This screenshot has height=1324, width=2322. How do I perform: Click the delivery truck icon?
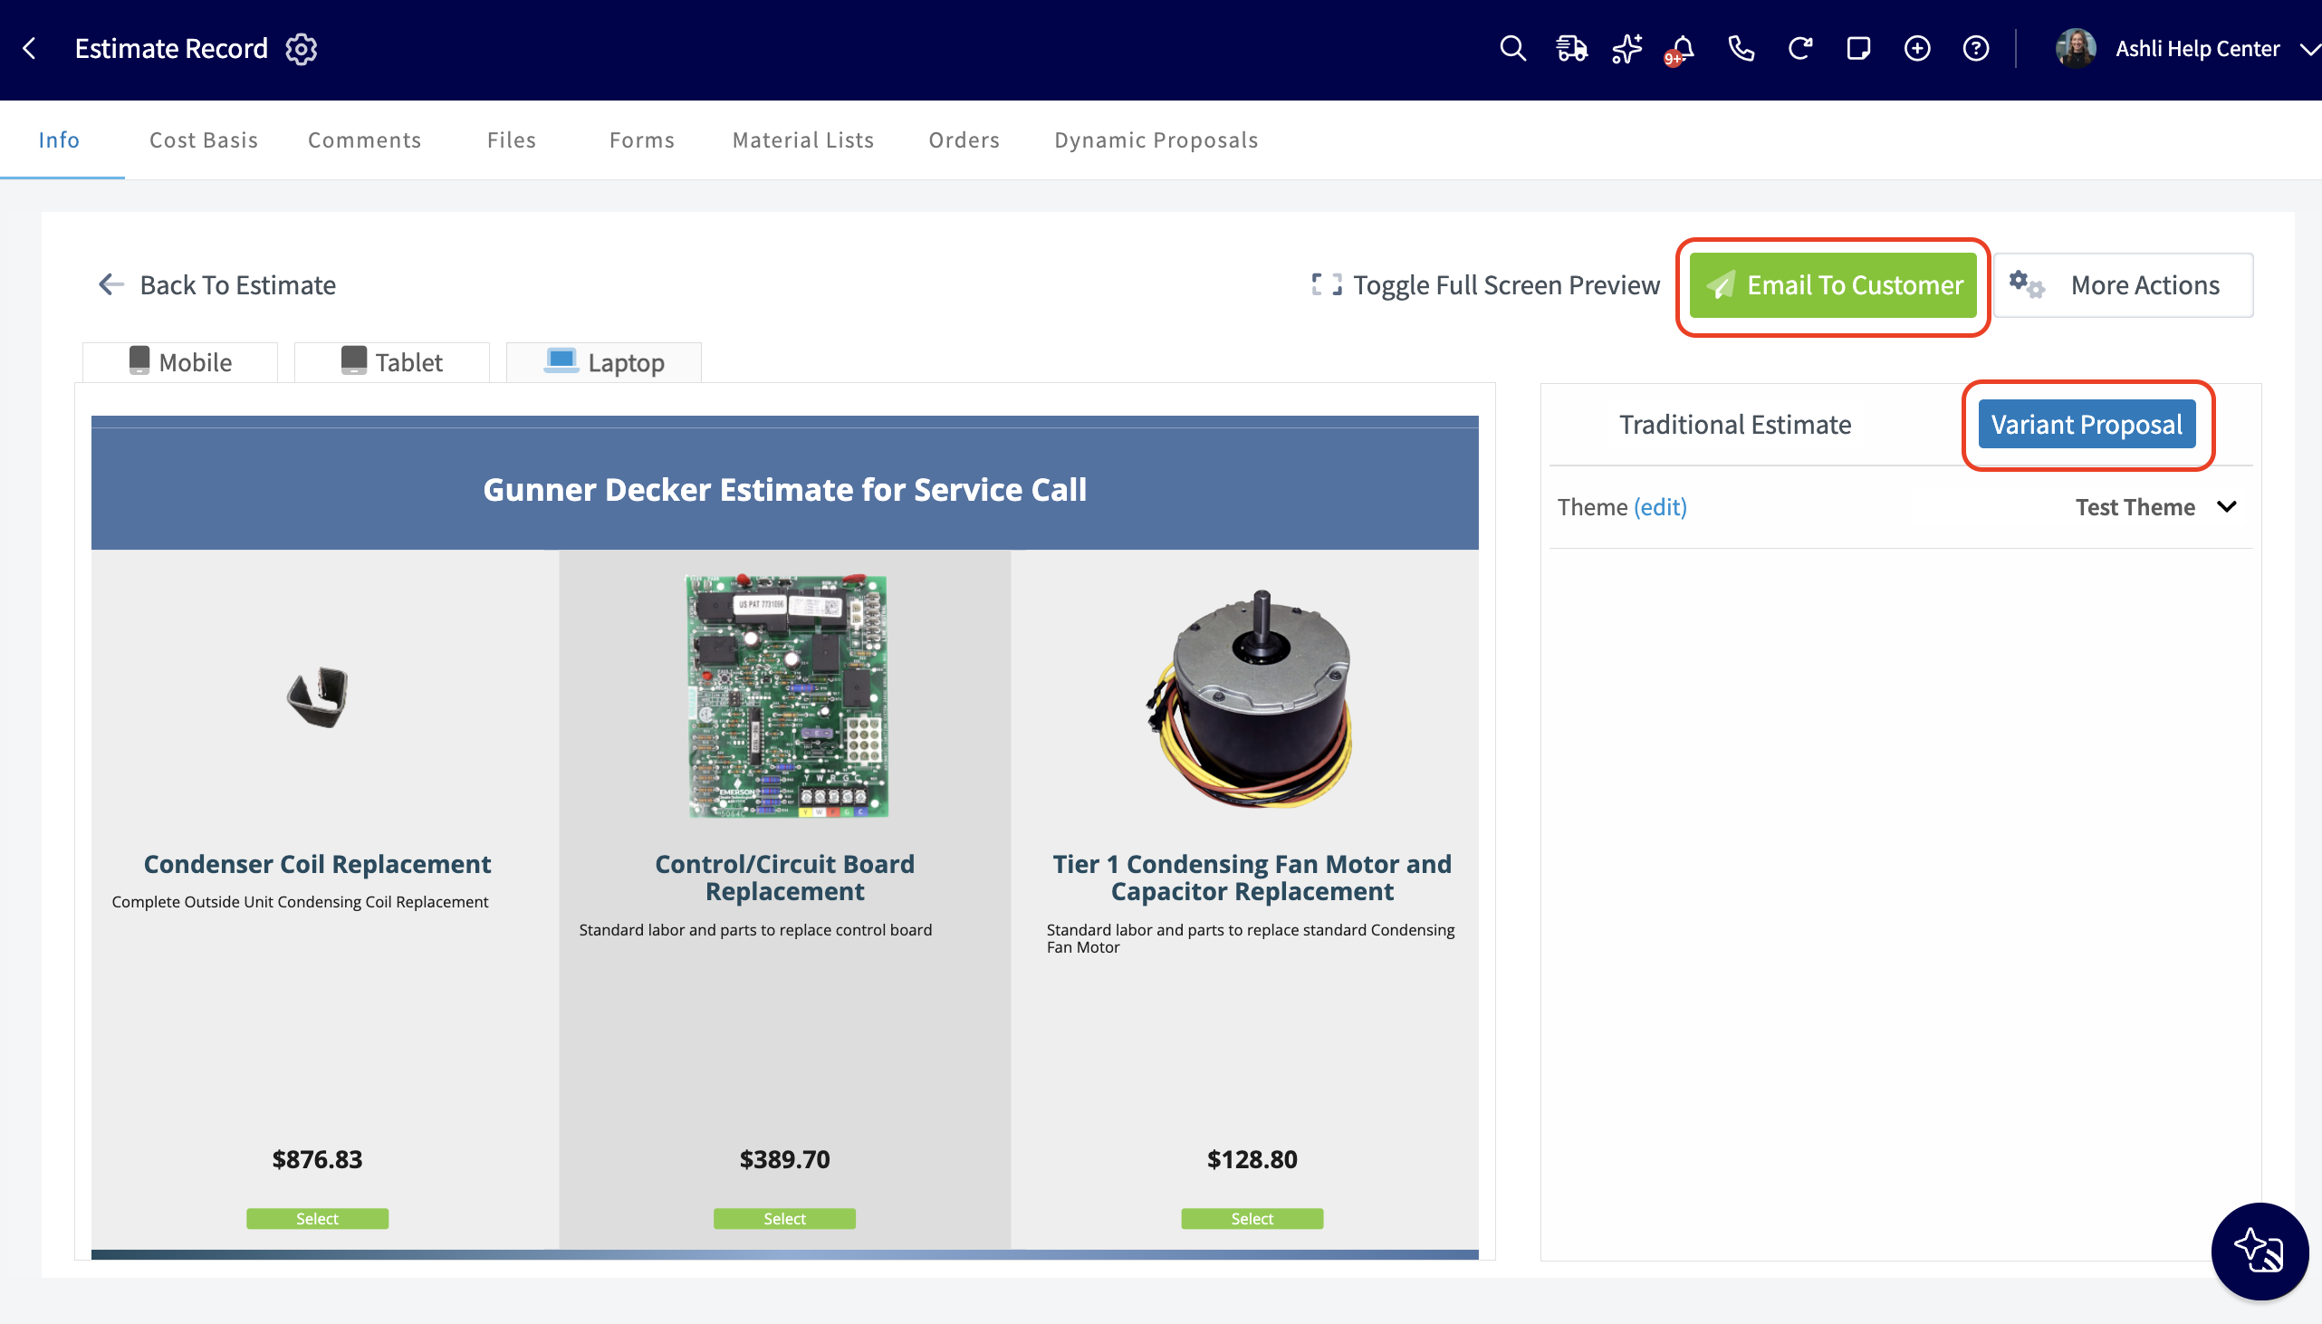[1570, 48]
